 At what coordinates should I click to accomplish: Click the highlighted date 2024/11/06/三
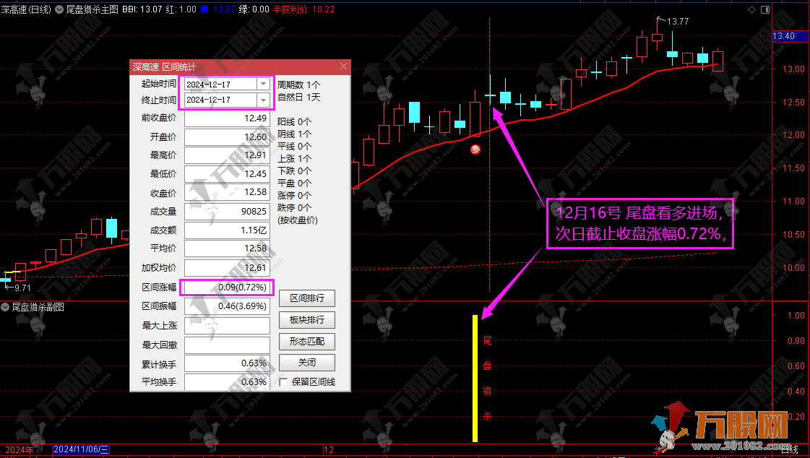(81, 450)
